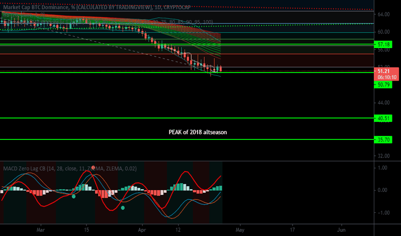
Task: Click the 1.00 MACD scale value
Action: pos(382,168)
